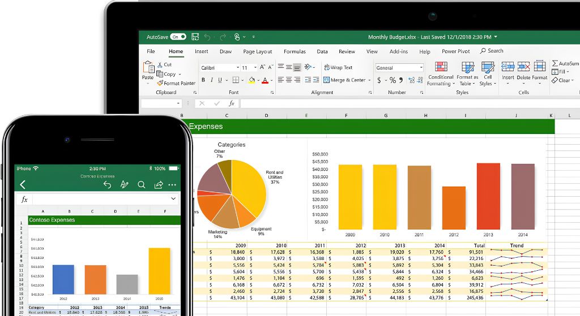Viewport: 580px width, 316px height.
Task: Click the Delete cells icon
Action: (x=523, y=67)
